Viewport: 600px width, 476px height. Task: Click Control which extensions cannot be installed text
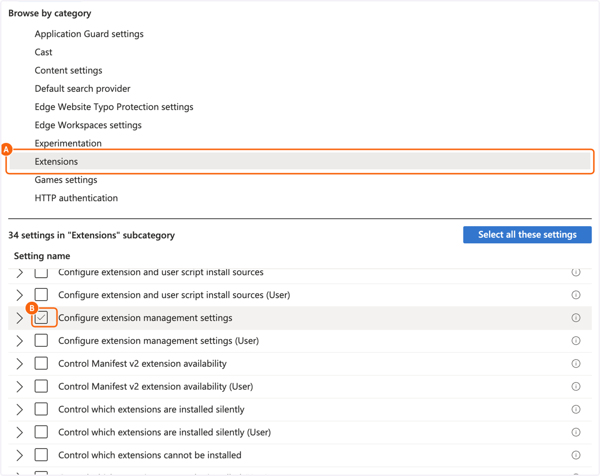150,455
